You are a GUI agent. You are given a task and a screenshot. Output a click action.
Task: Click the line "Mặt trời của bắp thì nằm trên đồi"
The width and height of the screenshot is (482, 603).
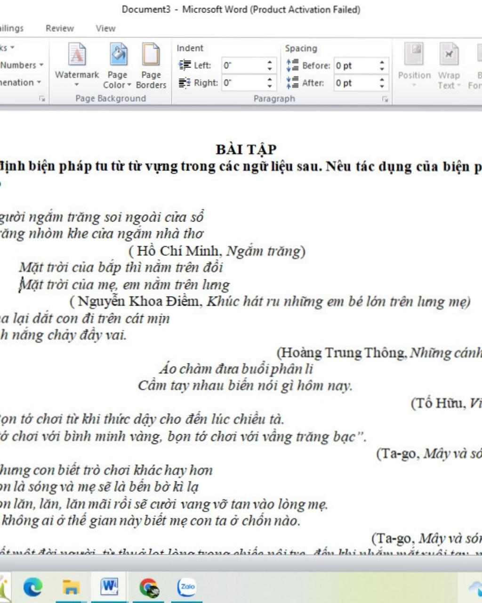(x=121, y=268)
